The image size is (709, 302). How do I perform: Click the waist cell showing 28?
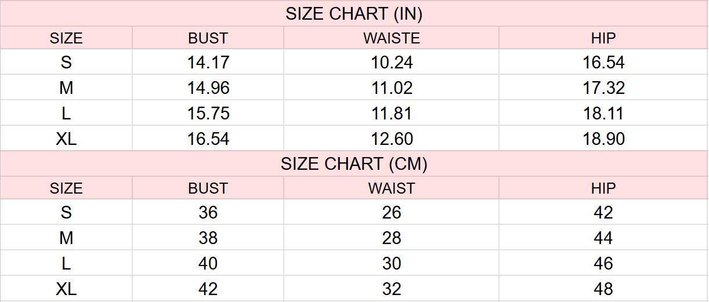tap(392, 238)
